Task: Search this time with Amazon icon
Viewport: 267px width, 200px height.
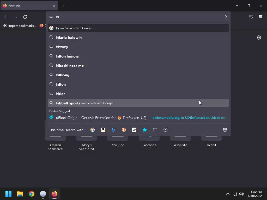Action: (x=103, y=130)
